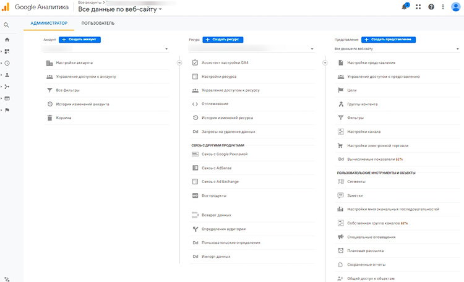Image resolution: width=464 pixels, height=282 pixels.
Task: Click the 'Создать аккаунт' button
Action: pyautogui.click(x=80, y=39)
